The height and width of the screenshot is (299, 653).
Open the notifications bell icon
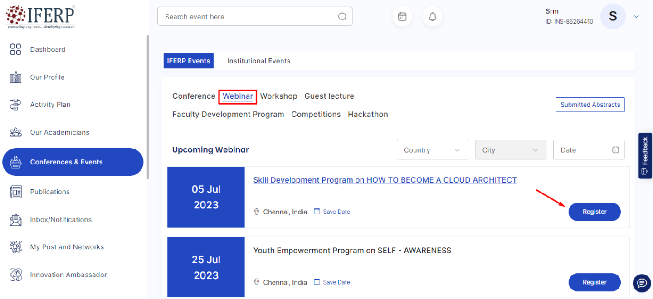pos(433,17)
